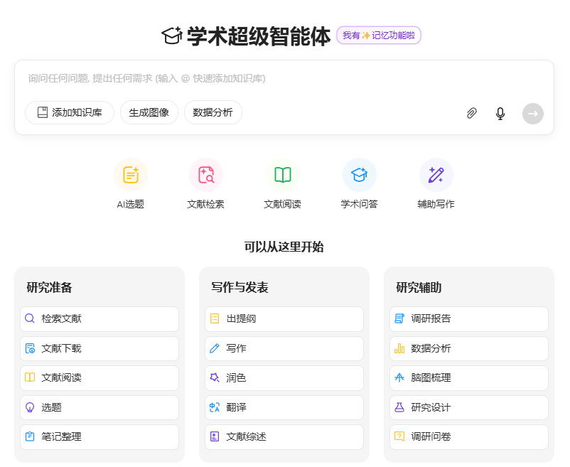This screenshot has width=570, height=467.
Task: Open the AI选题 icon shortcut
Action: [x=131, y=176]
